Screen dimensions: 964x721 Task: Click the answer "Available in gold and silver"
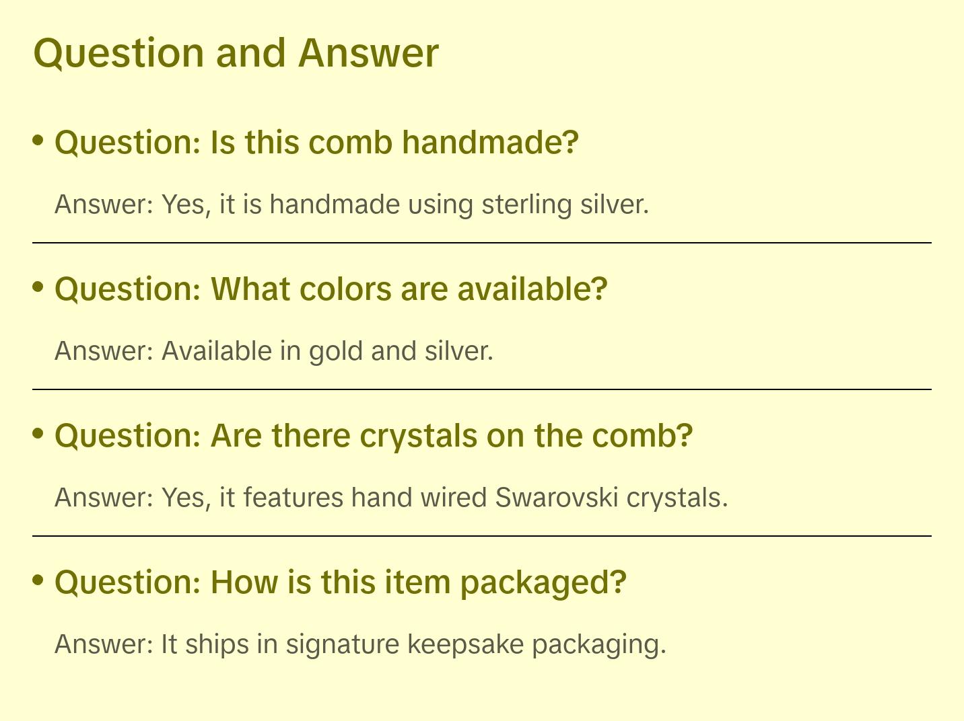click(274, 351)
